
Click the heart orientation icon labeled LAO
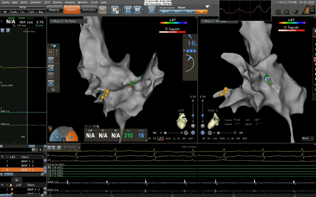point(182,121)
